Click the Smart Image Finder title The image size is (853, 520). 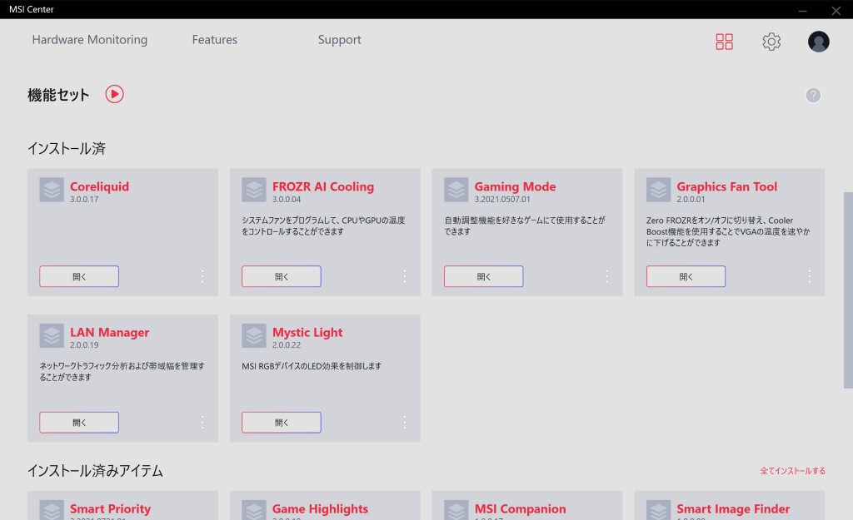coord(733,508)
